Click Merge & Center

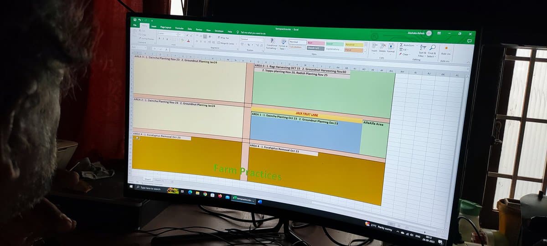coord(225,43)
